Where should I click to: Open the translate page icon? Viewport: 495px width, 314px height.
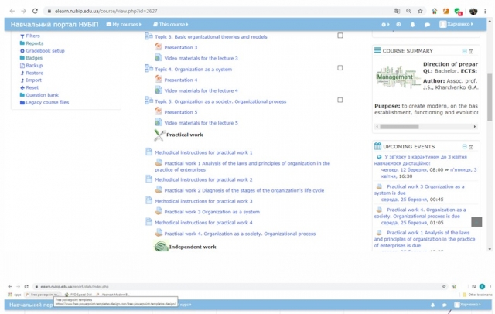coord(397,11)
